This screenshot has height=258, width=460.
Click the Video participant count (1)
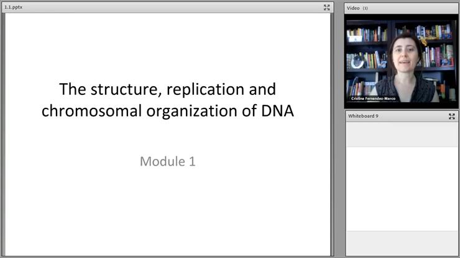[366, 8]
